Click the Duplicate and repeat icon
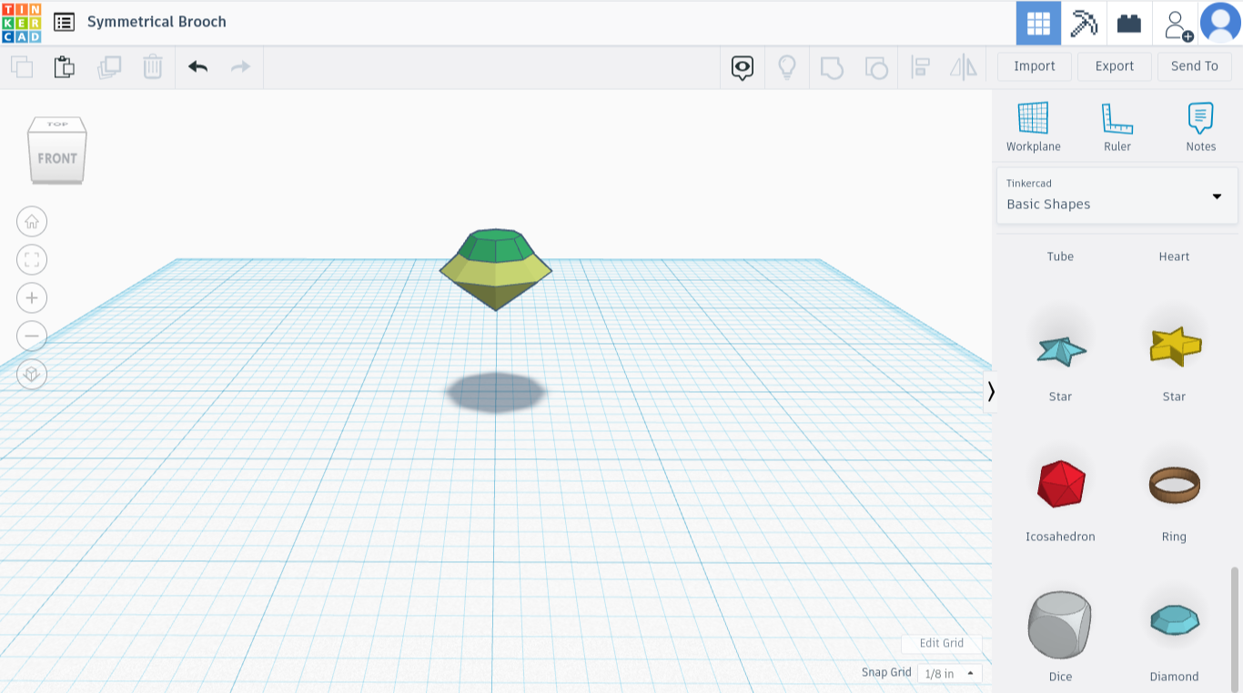Screen dimensions: 1243x693 (x=109, y=66)
